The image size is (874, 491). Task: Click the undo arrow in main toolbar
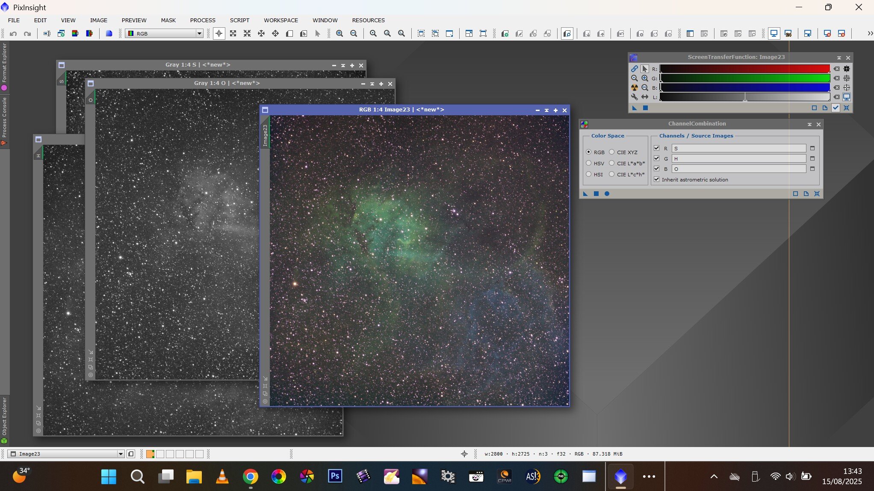[x=13, y=33]
